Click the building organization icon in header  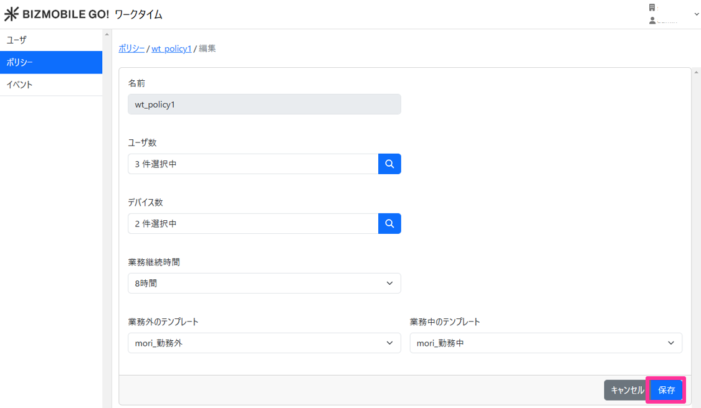click(652, 7)
